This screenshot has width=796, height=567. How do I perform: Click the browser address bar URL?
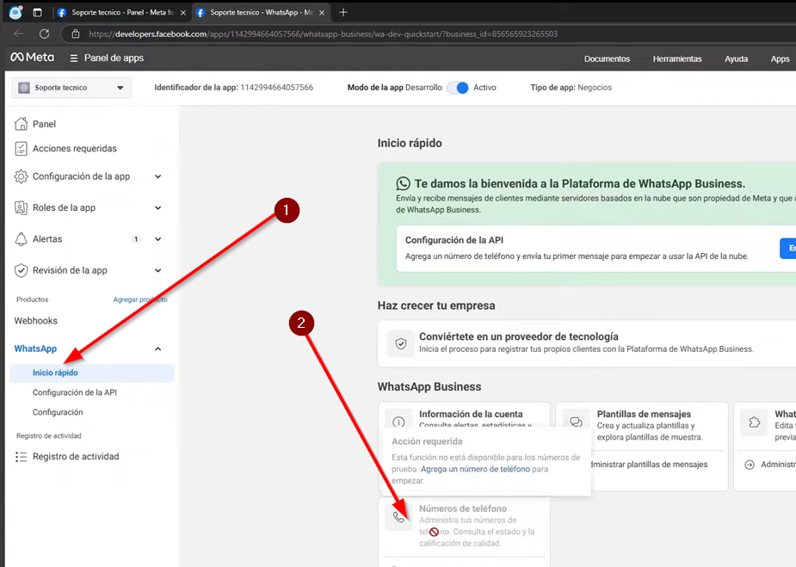click(323, 34)
